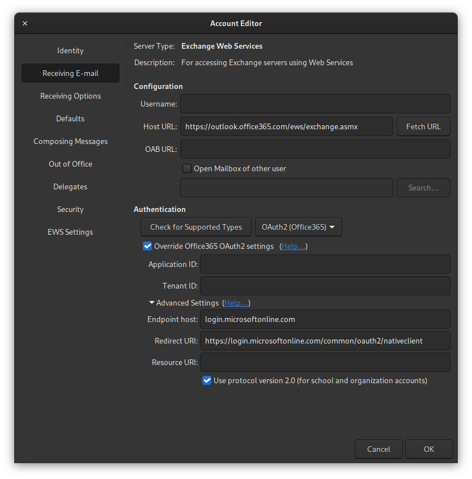Collapse the Advanced Settings section
This screenshot has height=479, width=472.
[x=152, y=303]
